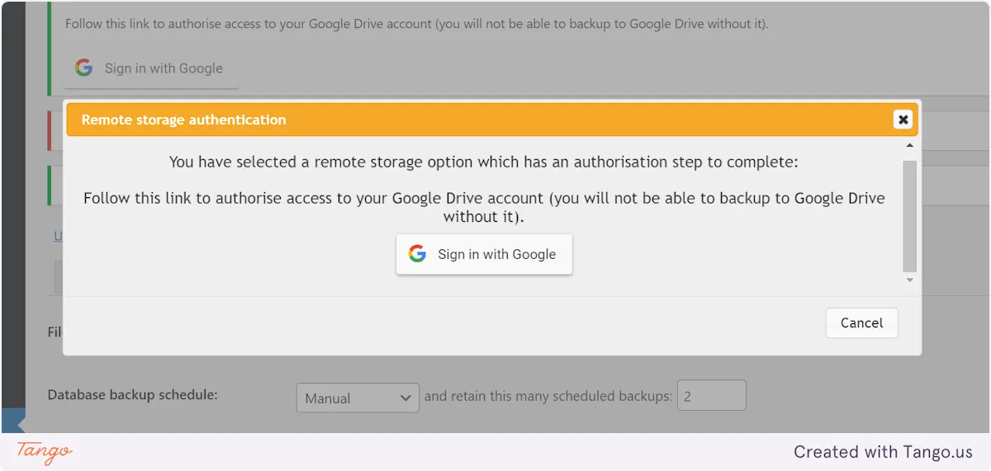Click the dialog scrollbar up arrow

coord(909,146)
